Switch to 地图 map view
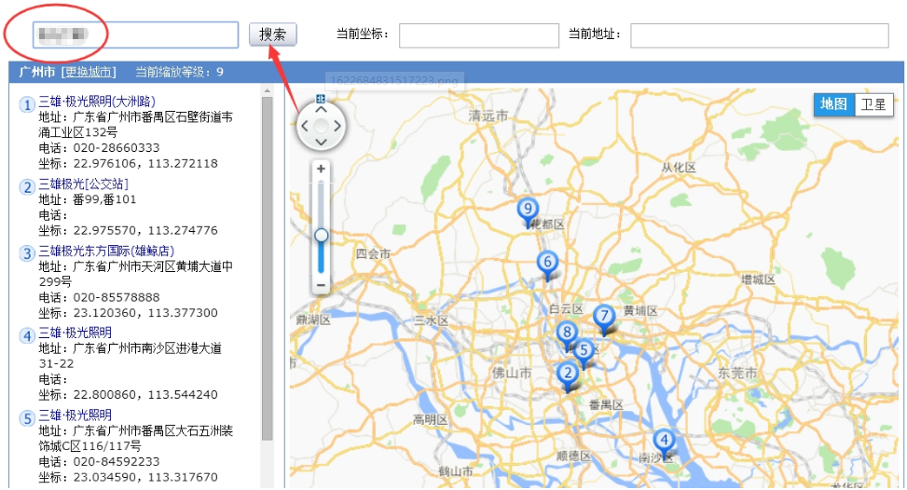The width and height of the screenshot is (907, 490). pyautogui.click(x=833, y=104)
